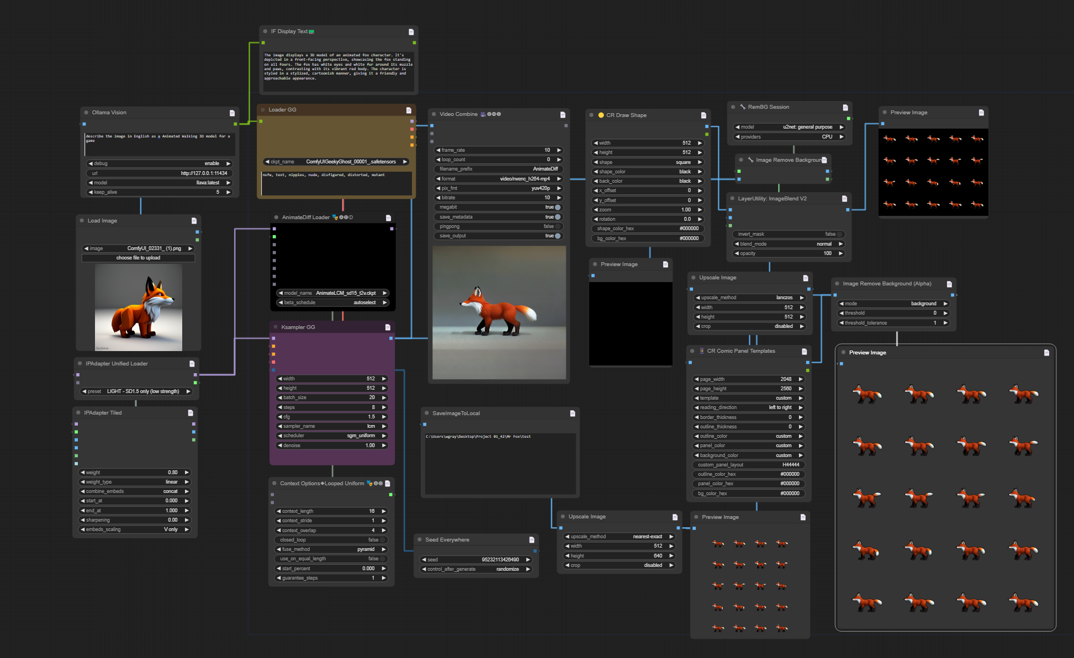Viewport: 1074px width, 658px height.
Task: Click document icon on CR Comic Panel Templates
Action: (x=804, y=352)
